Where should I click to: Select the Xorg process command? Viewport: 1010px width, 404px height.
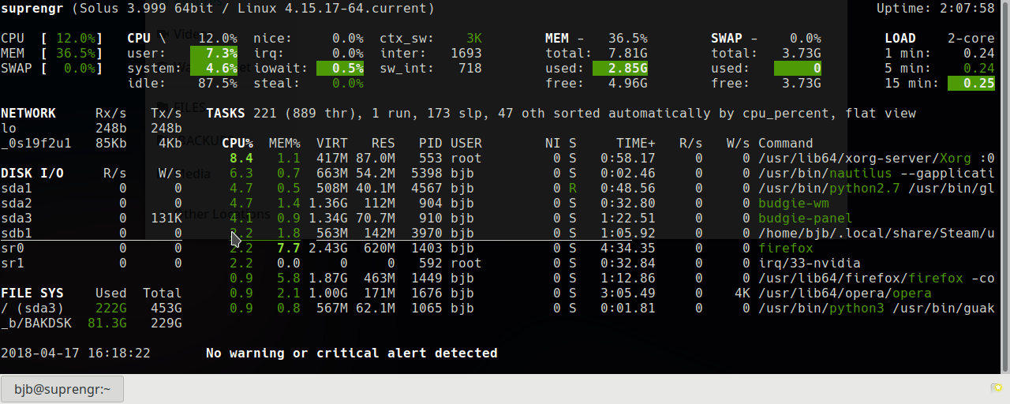point(877,158)
